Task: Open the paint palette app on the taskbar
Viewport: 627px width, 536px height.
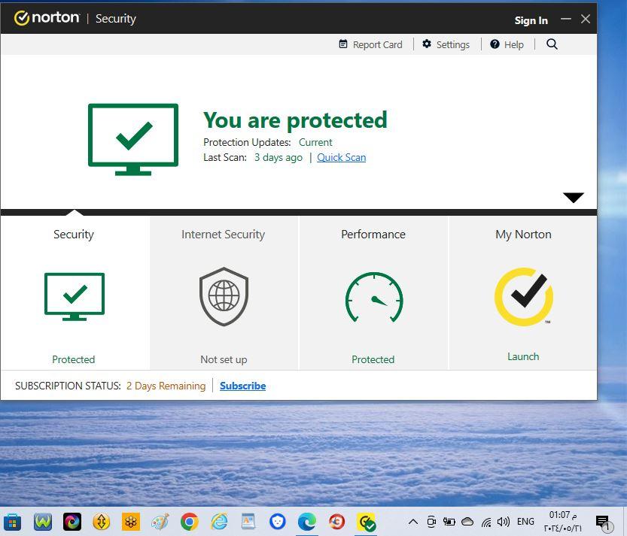Action: (x=160, y=522)
